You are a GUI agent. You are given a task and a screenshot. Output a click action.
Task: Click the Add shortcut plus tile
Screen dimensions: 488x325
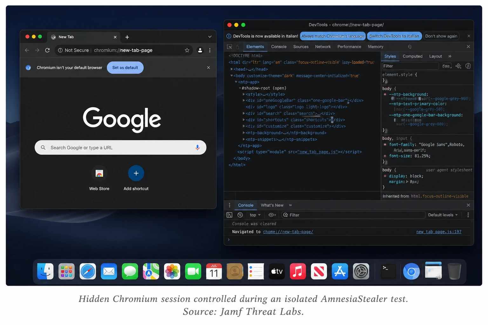pyautogui.click(x=136, y=173)
